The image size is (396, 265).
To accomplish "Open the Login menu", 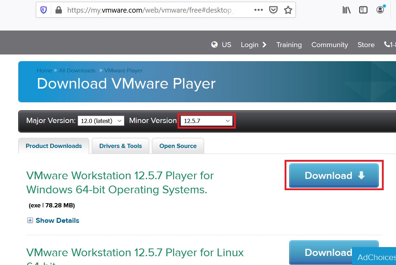I will click(253, 45).
